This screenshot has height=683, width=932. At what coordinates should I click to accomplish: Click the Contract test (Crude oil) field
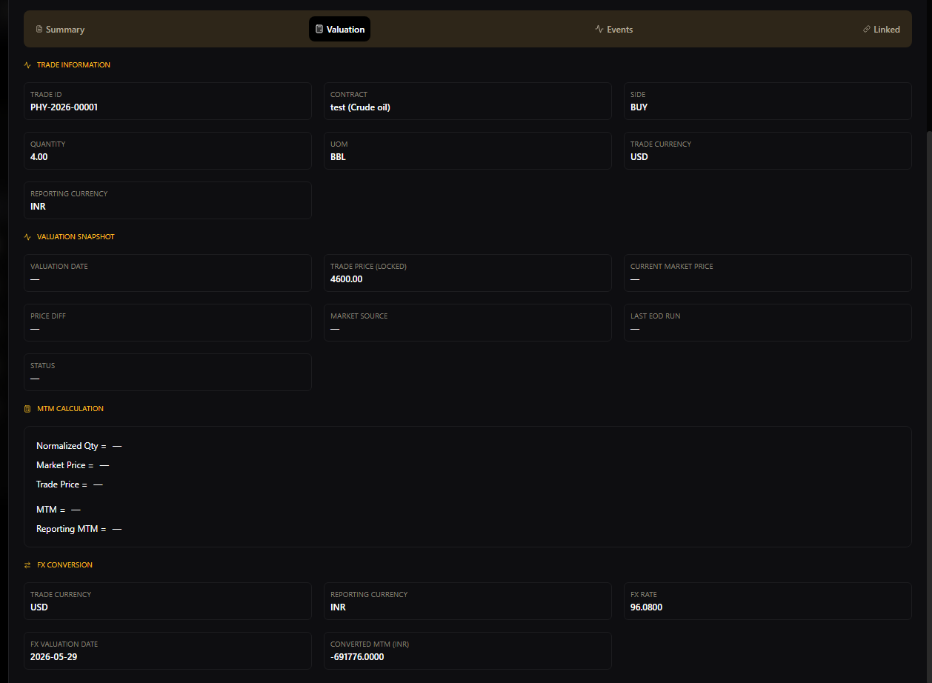tap(467, 101)
